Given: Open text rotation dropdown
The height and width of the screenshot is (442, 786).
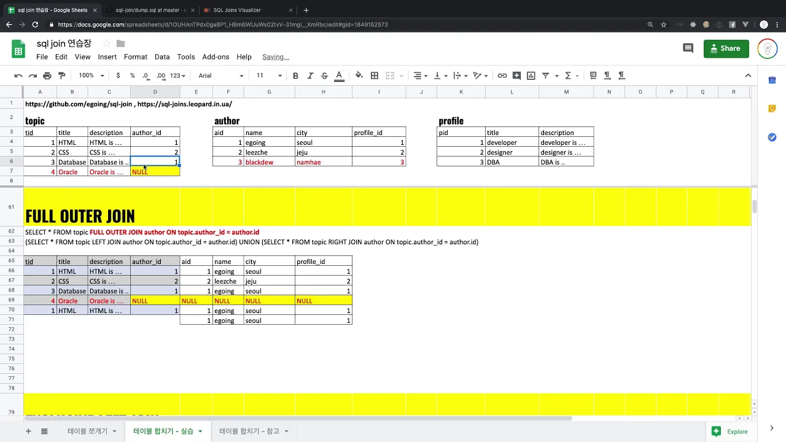Looking at the screenshot, I should point(480,76).
